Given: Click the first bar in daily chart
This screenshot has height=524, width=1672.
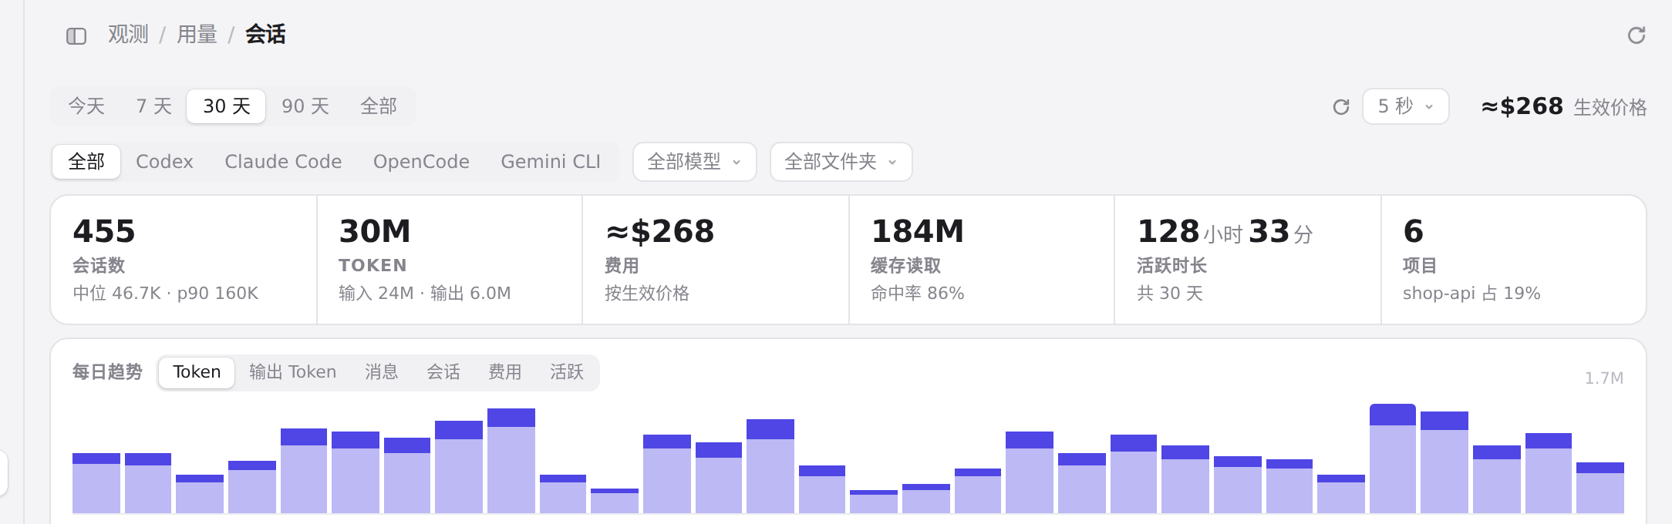Looking at the screenshot, I should [x=96, y=483].
